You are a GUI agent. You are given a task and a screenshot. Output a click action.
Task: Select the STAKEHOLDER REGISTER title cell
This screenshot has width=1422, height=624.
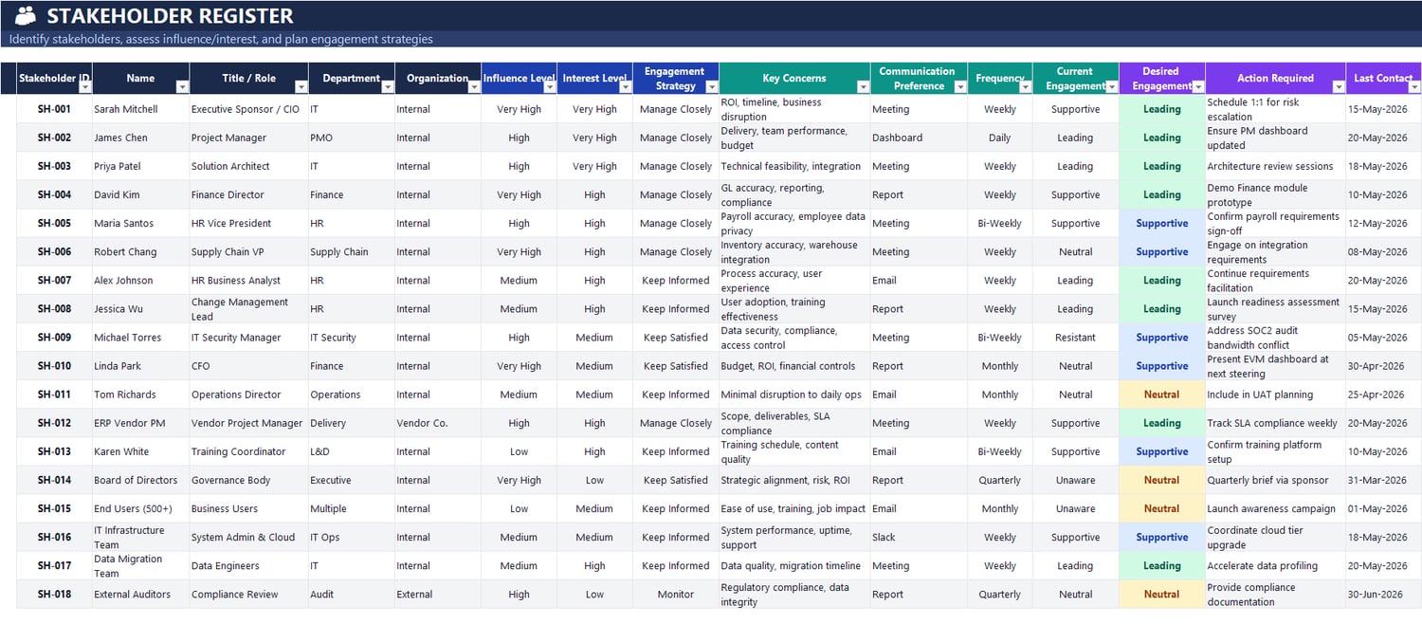click(x=171, y=16)
